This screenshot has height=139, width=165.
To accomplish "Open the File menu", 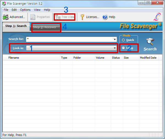I will click(6, 10).
